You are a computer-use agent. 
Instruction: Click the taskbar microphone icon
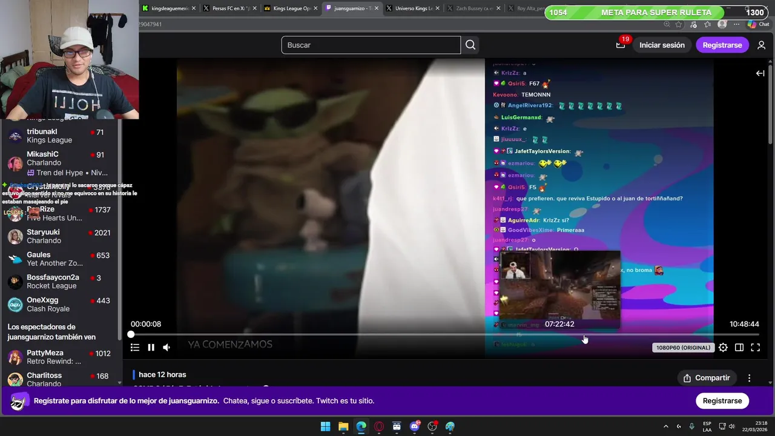point(691,426)
